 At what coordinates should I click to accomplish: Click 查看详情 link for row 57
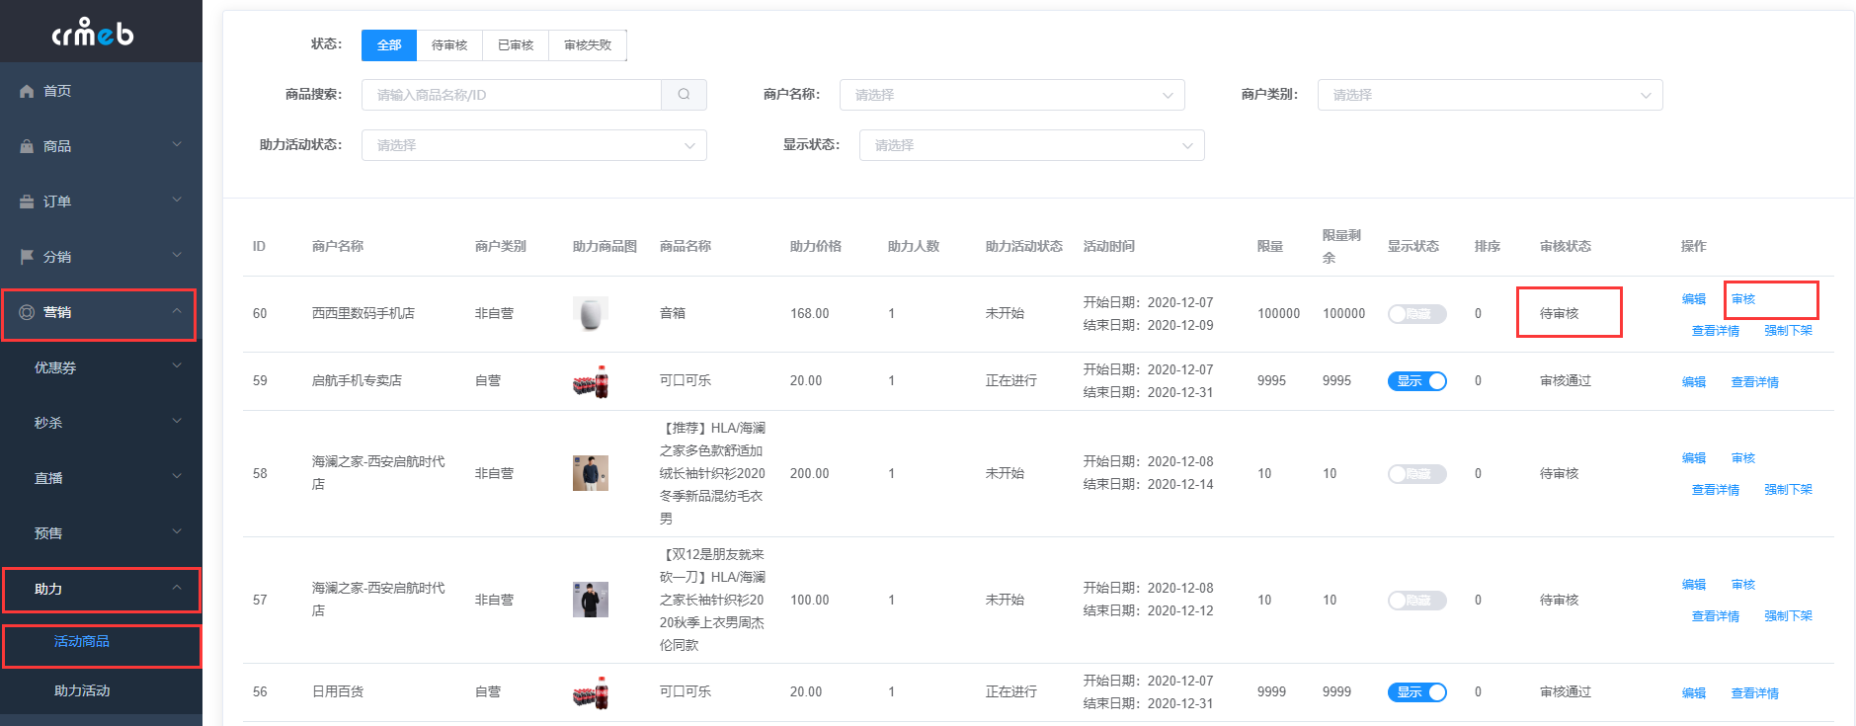pos(1716,616)
